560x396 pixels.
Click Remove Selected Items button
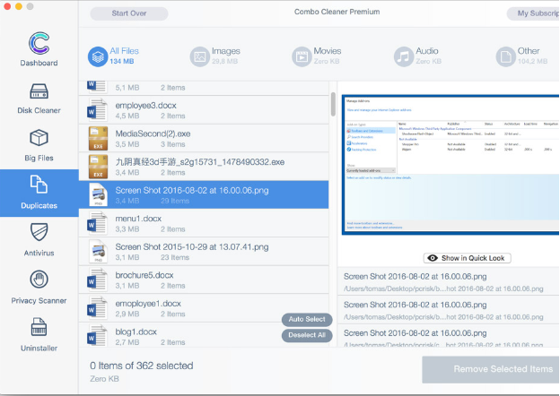click(x=491, y=369)
